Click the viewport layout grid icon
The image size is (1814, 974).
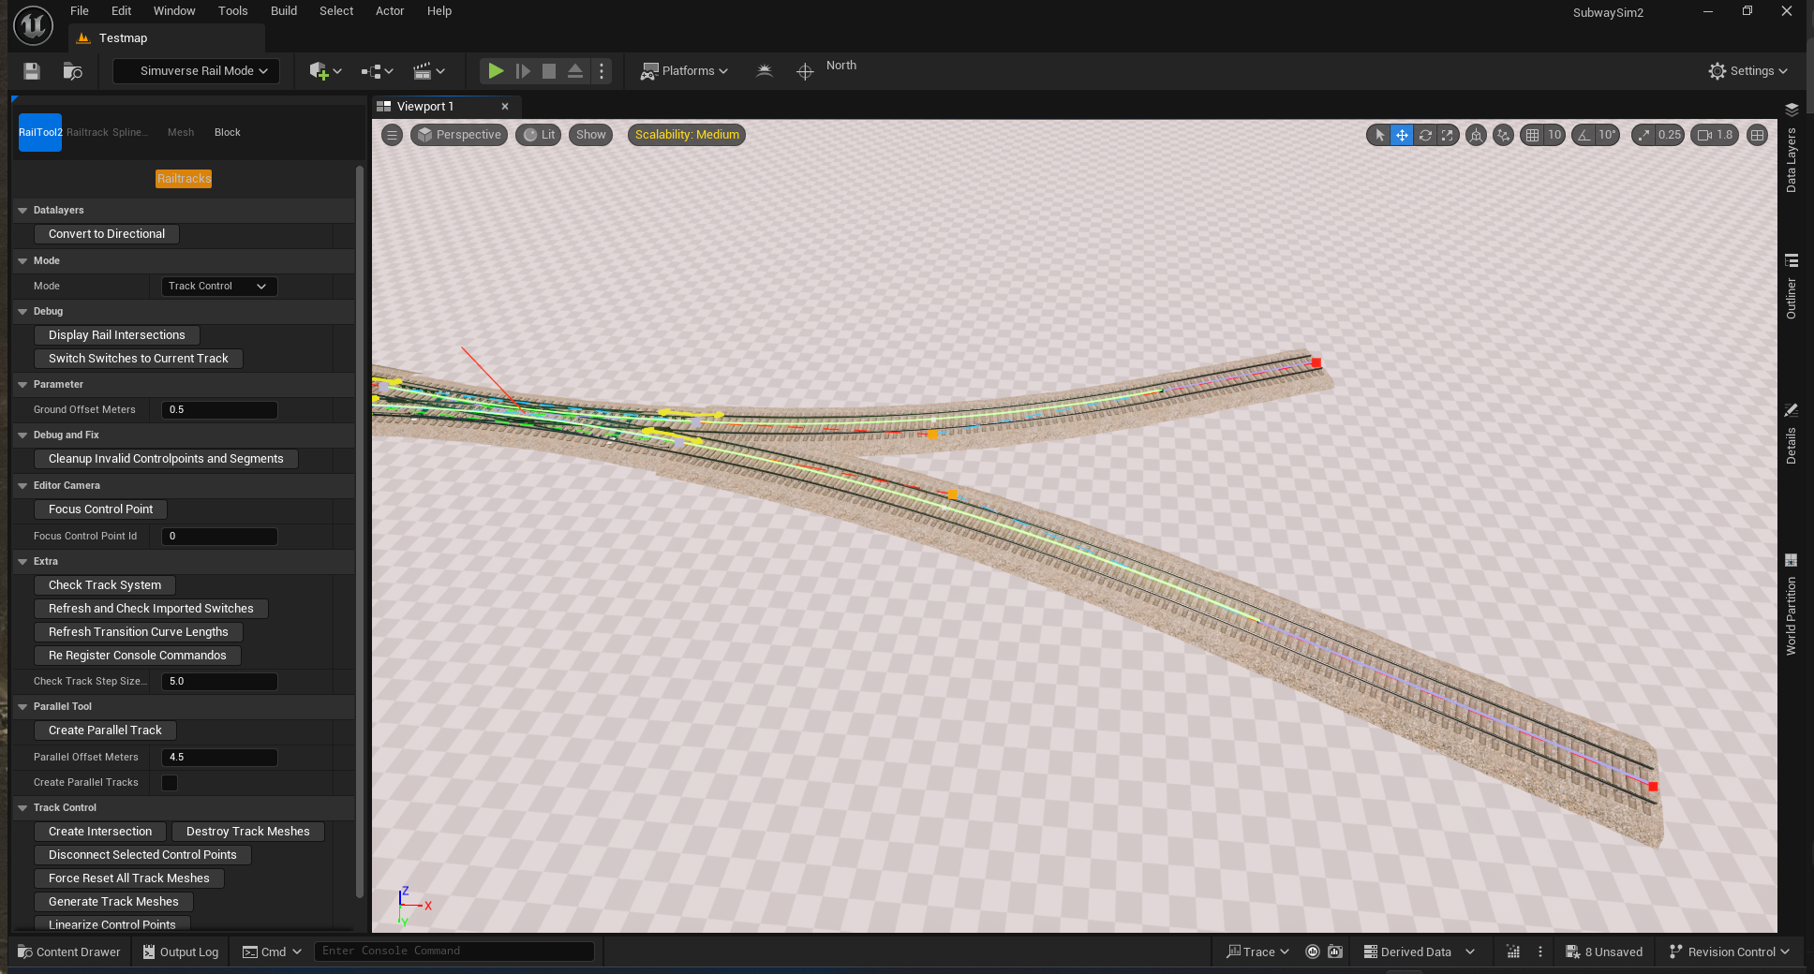click(1757, 135)
